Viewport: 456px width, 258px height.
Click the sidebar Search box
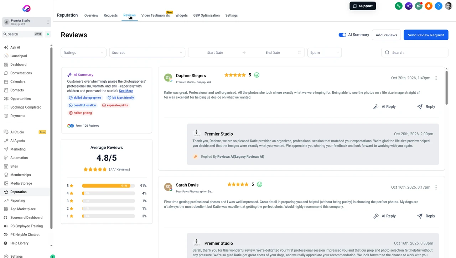click(23, 34)
